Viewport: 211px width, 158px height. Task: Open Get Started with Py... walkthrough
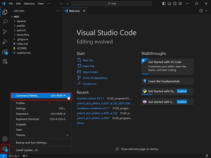coord(167,91)
